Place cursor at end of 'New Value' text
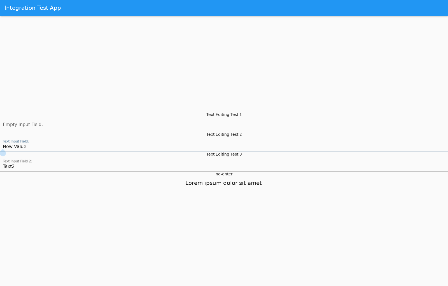Screen dimensions: 448x286 (26, 146)
